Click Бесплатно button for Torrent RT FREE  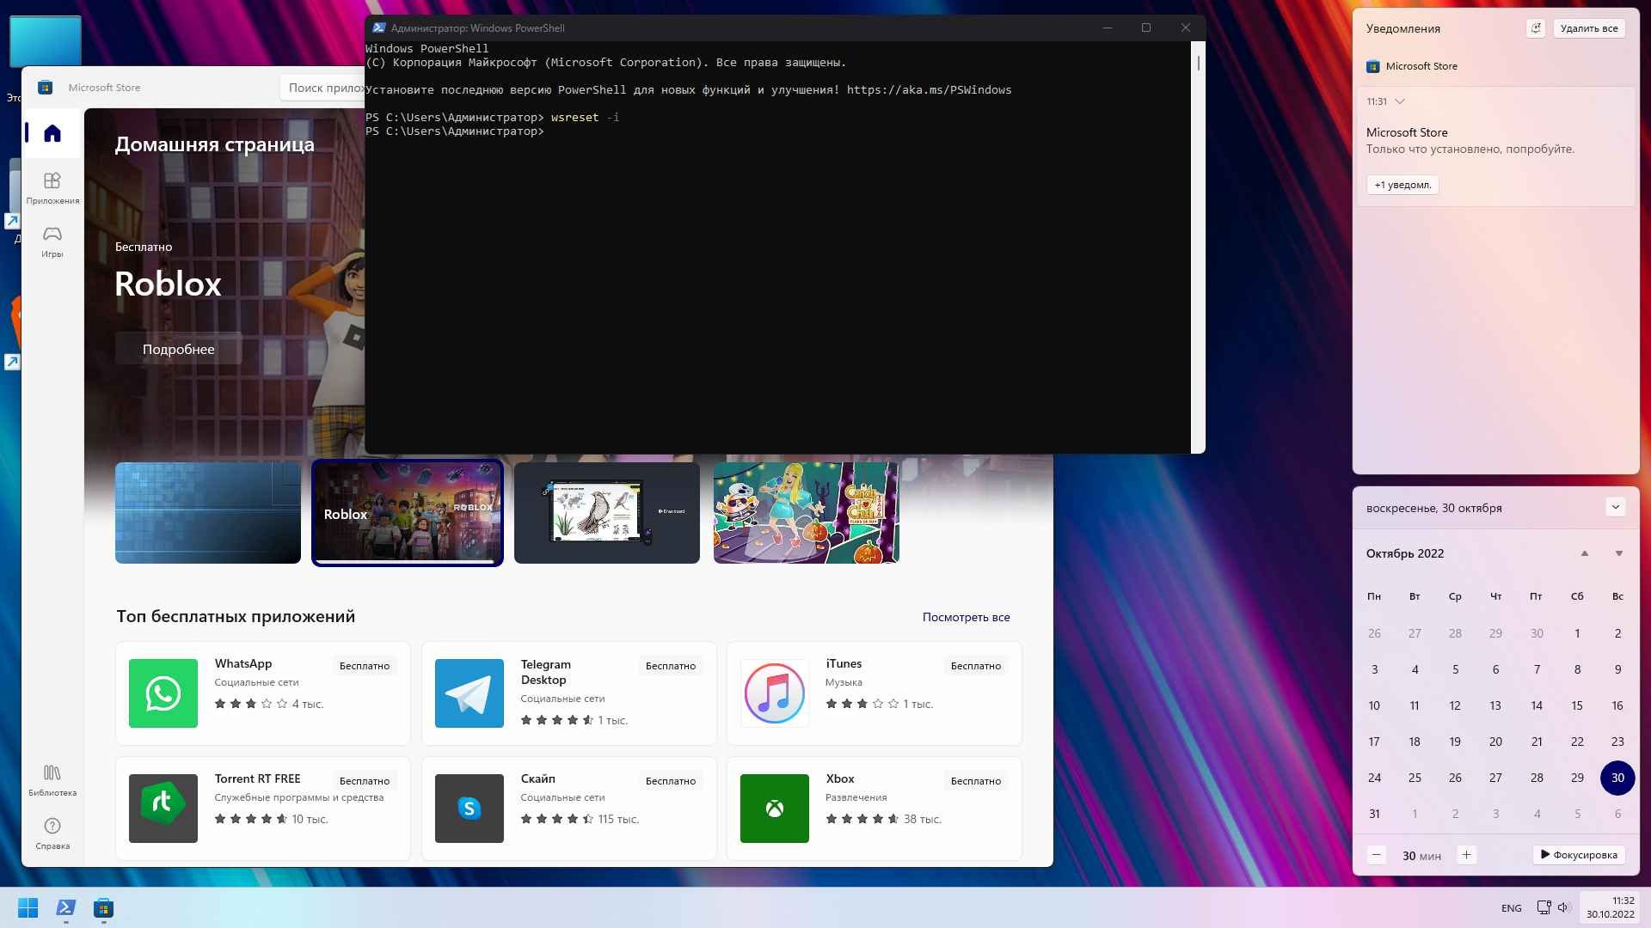tap(365, 781)
